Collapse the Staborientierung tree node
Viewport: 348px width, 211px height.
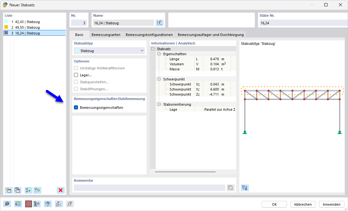coord(159,104)
